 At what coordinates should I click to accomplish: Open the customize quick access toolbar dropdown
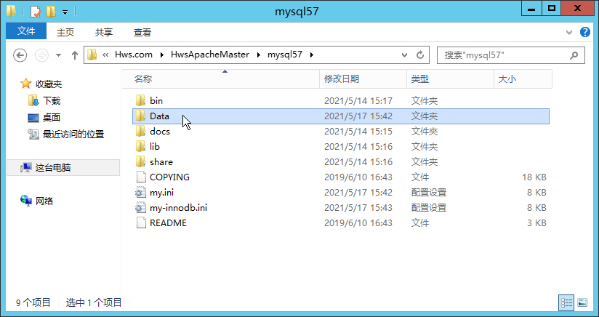[65, 12]
